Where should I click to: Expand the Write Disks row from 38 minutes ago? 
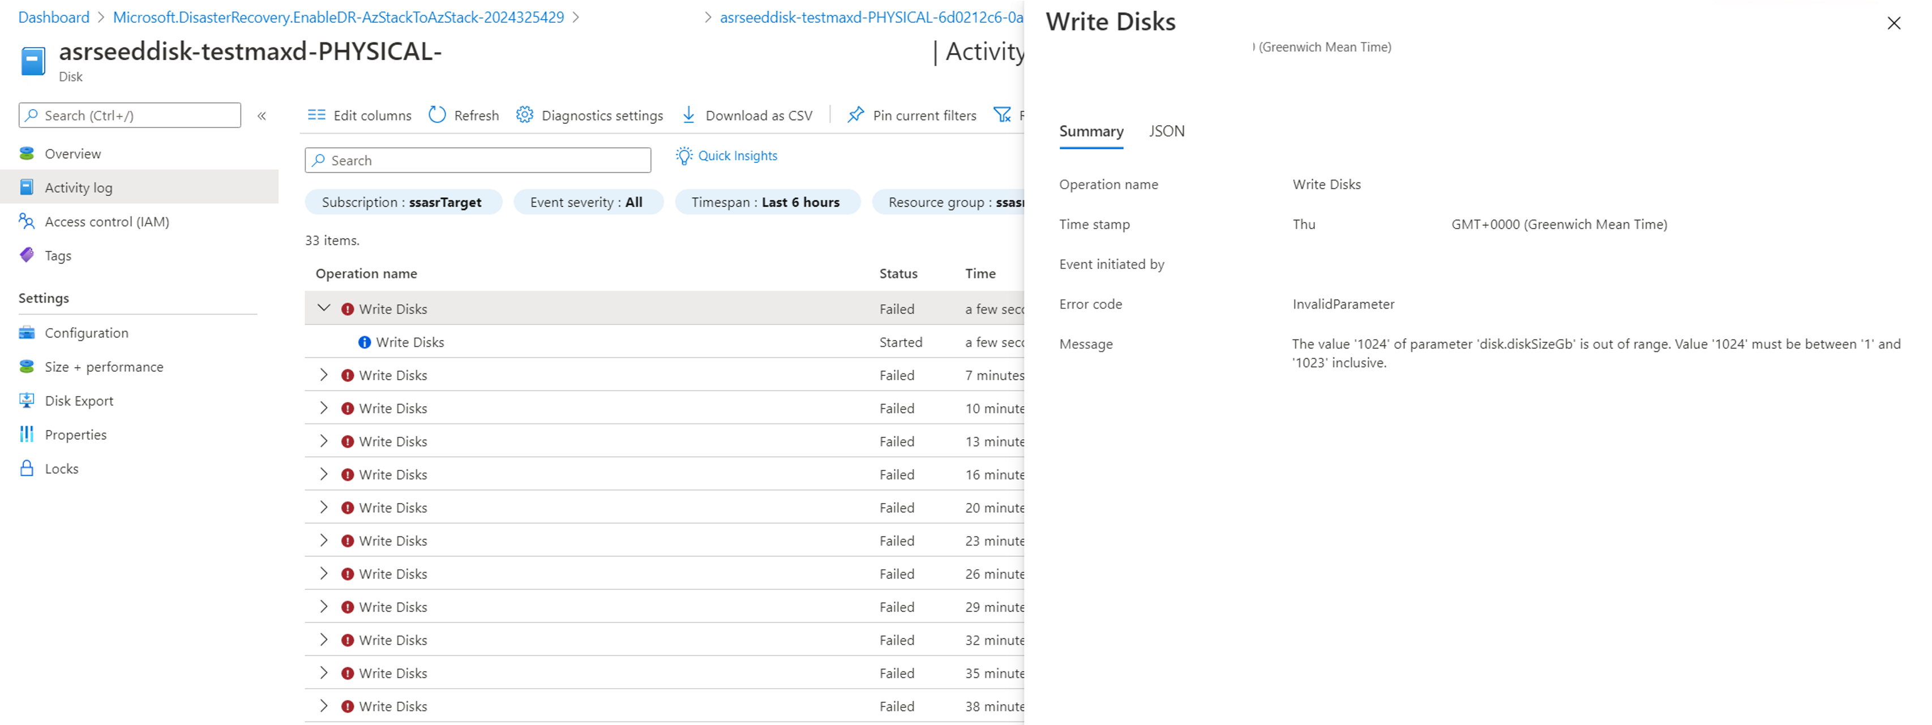[x=324, y=706]
